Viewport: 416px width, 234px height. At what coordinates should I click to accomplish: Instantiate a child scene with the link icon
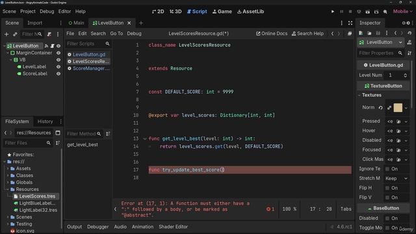coord(15,34)
